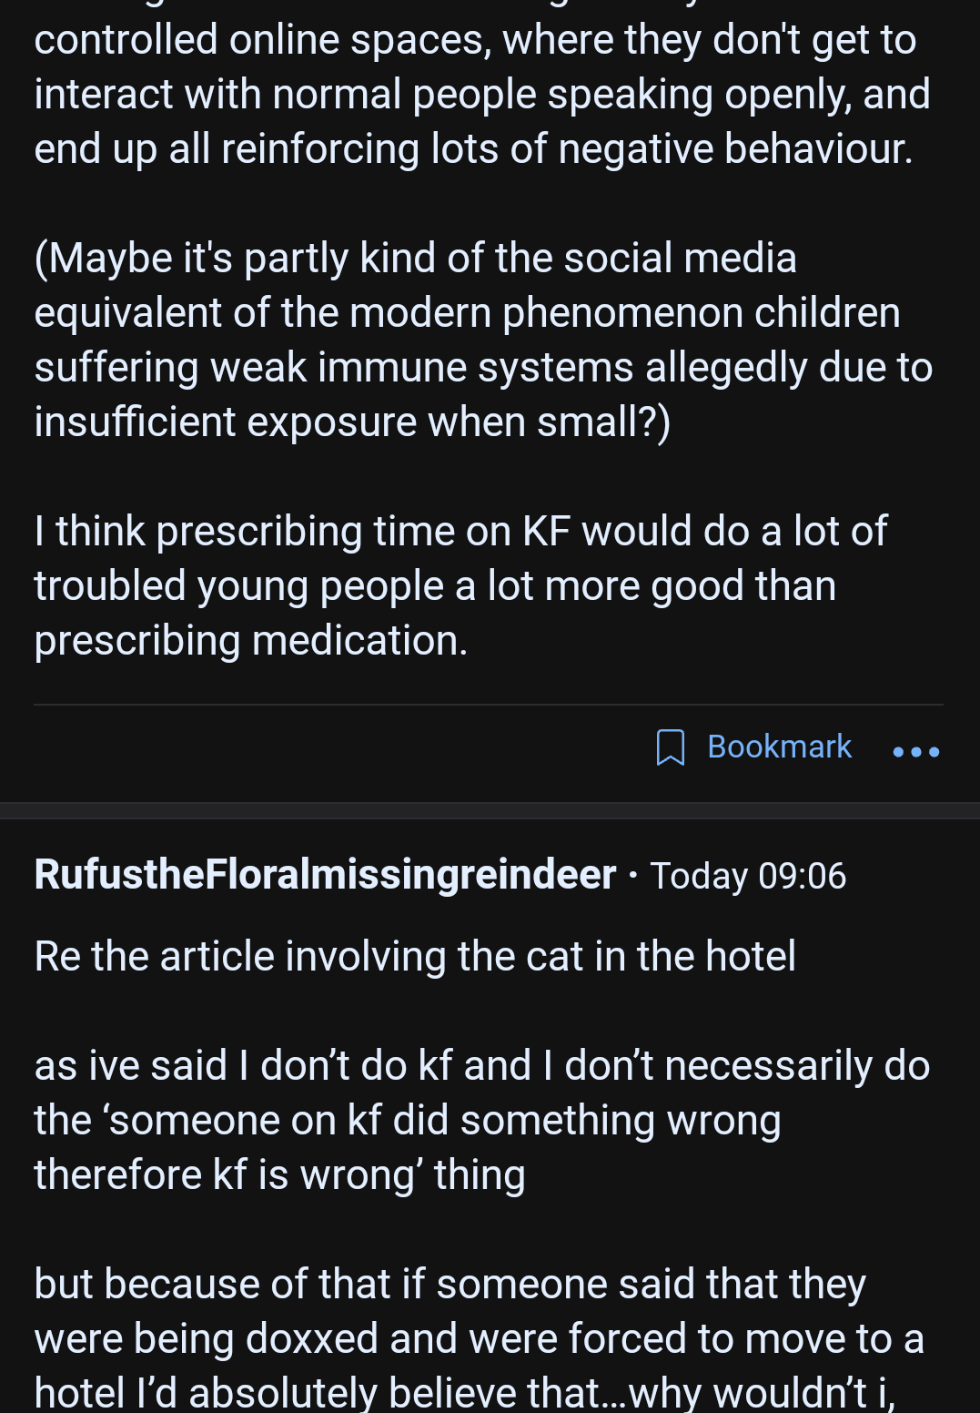980x1413 pixels.
Task: Tap the line "controlled online spaces, where they"
Action: click(475, 39)
